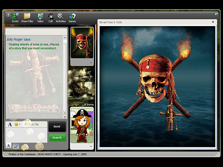This screenshot has width=223, height=167.
Task: Start a Video conversation
Action: 40,16
